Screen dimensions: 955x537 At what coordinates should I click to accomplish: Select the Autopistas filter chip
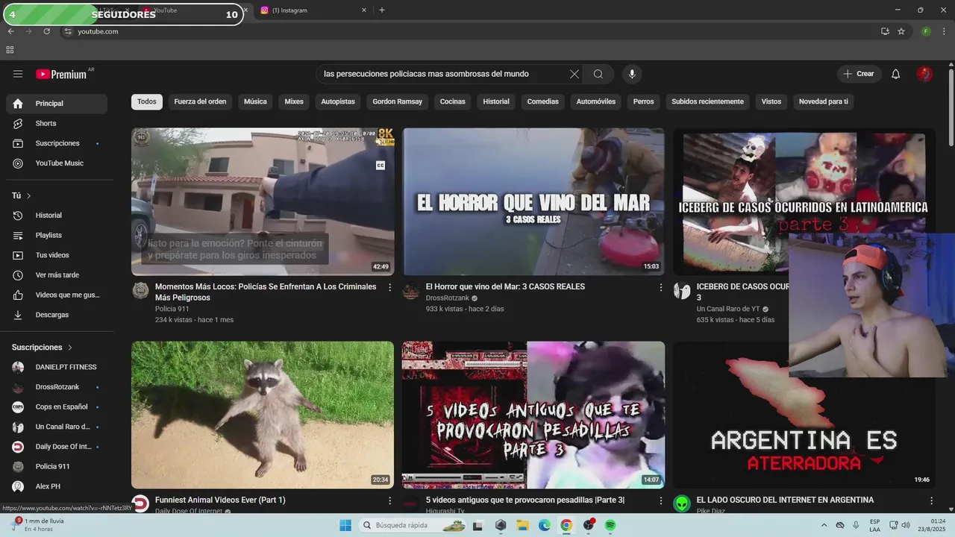pos(338,101)
